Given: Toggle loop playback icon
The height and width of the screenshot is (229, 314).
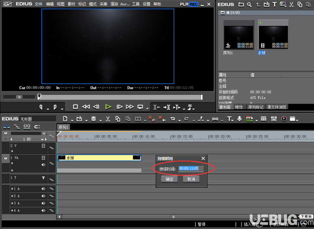Looking at the screenshot, I should click(140, 107).
